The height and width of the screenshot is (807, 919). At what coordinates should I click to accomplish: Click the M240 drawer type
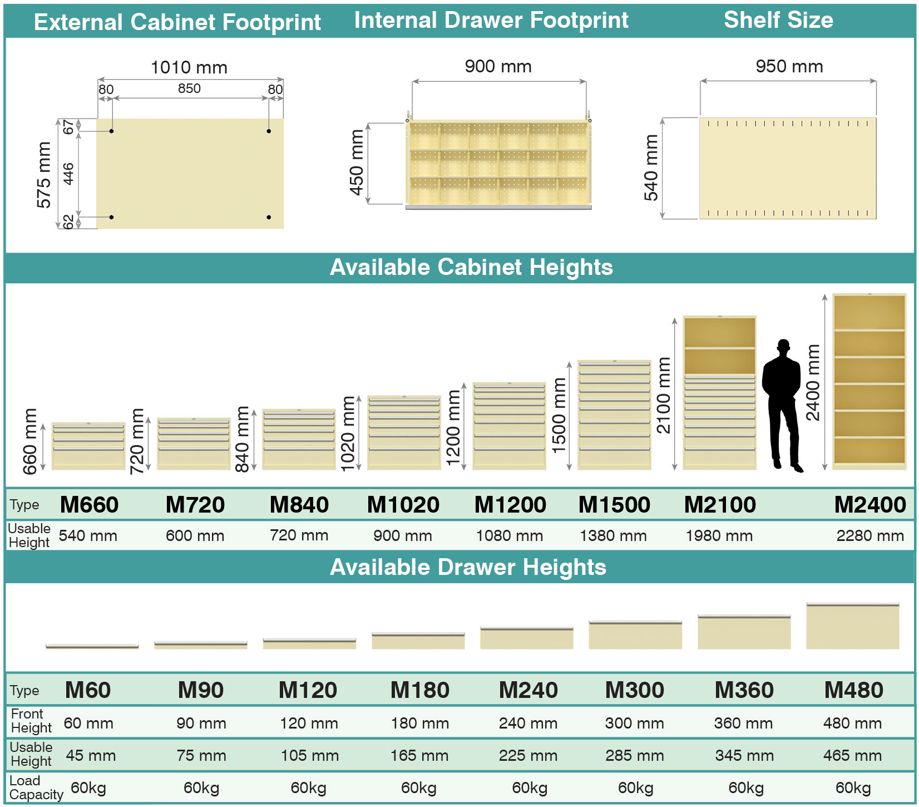tap(528, 690)
